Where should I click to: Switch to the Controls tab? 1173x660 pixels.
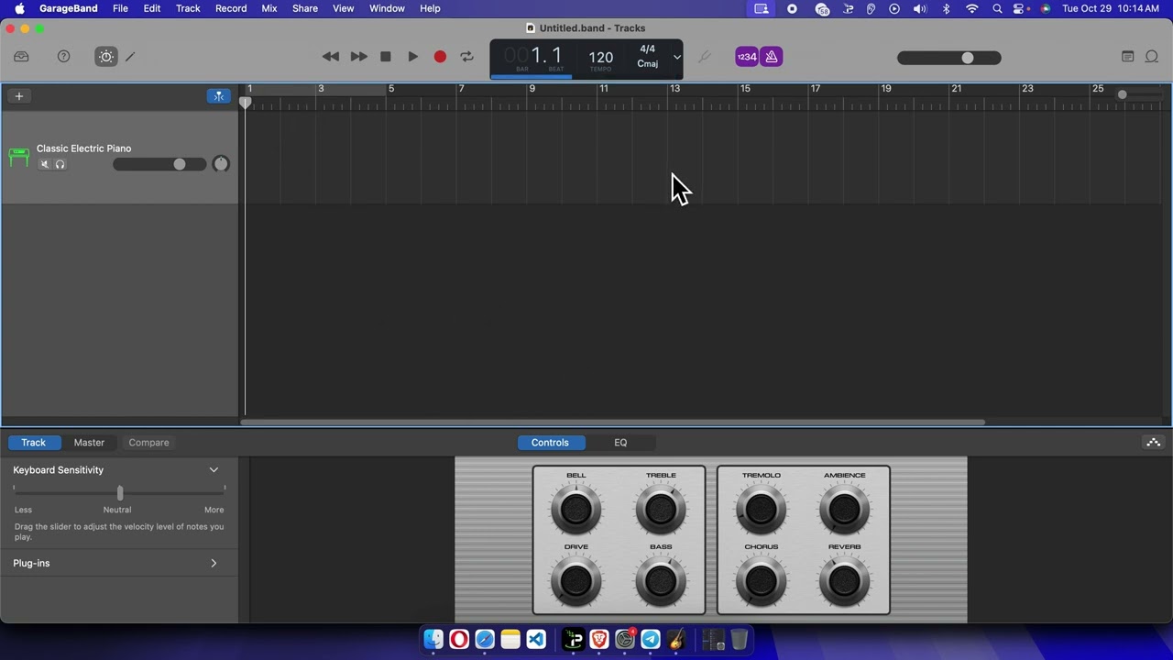click(x=550, y=443)
